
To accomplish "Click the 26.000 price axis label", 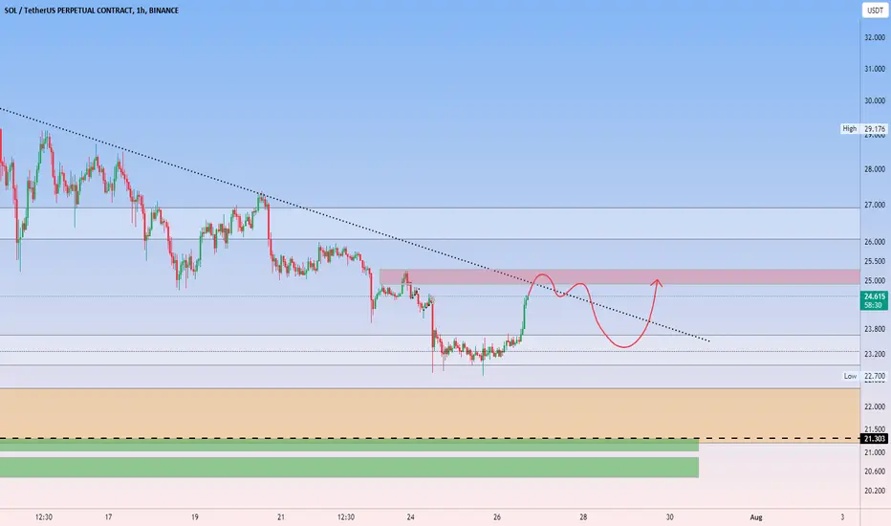I will click(x=875, y=242).
